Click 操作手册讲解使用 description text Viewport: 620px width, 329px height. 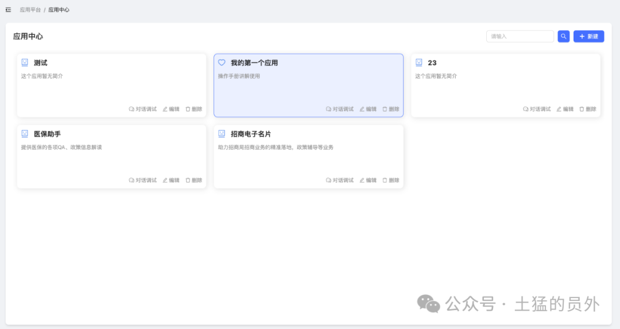[x=239, y=76]
